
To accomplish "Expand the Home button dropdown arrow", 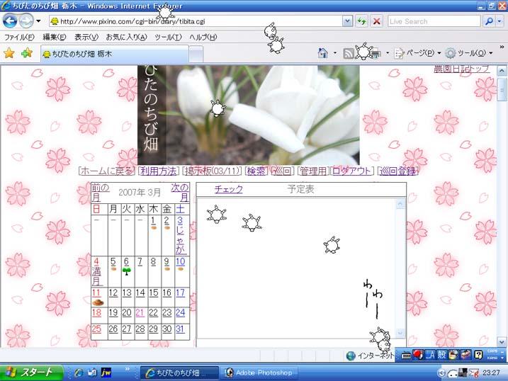I will [x=335, y=53].
